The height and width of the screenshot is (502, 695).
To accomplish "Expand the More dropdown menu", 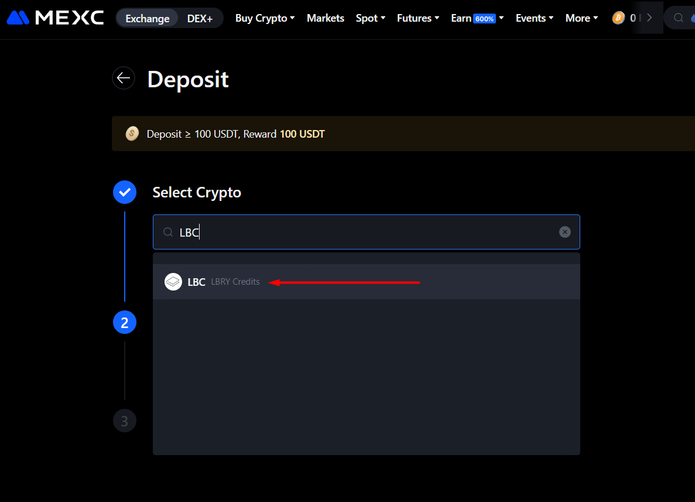I will 581,18.
